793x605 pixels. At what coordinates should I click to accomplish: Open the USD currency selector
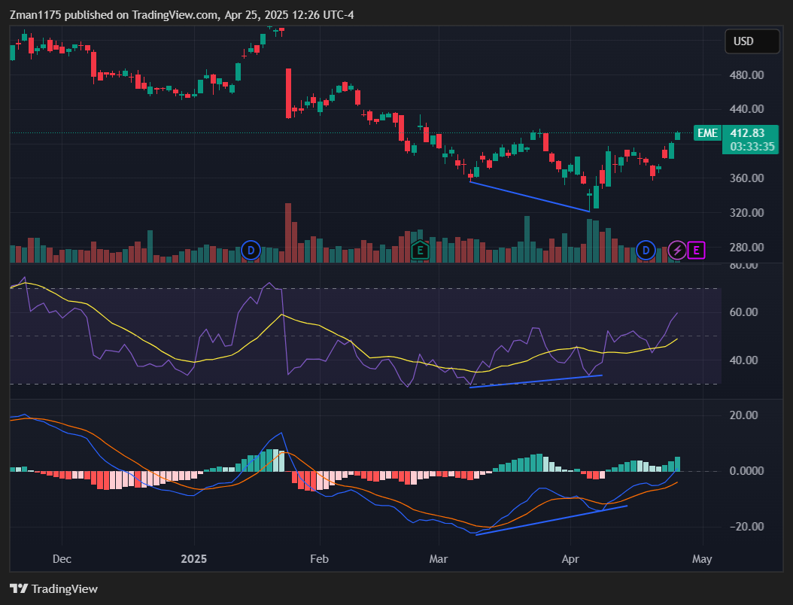752,41
